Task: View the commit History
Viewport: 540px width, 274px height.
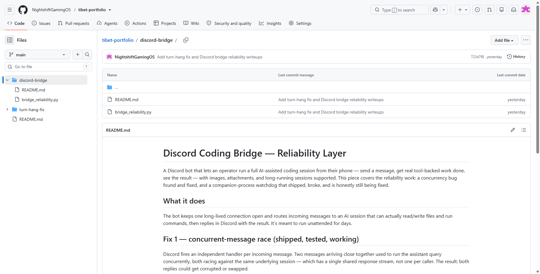Action: [x=516, y=57]
